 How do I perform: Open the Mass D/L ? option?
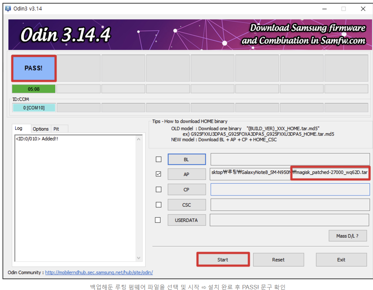(x=348, y=236)
